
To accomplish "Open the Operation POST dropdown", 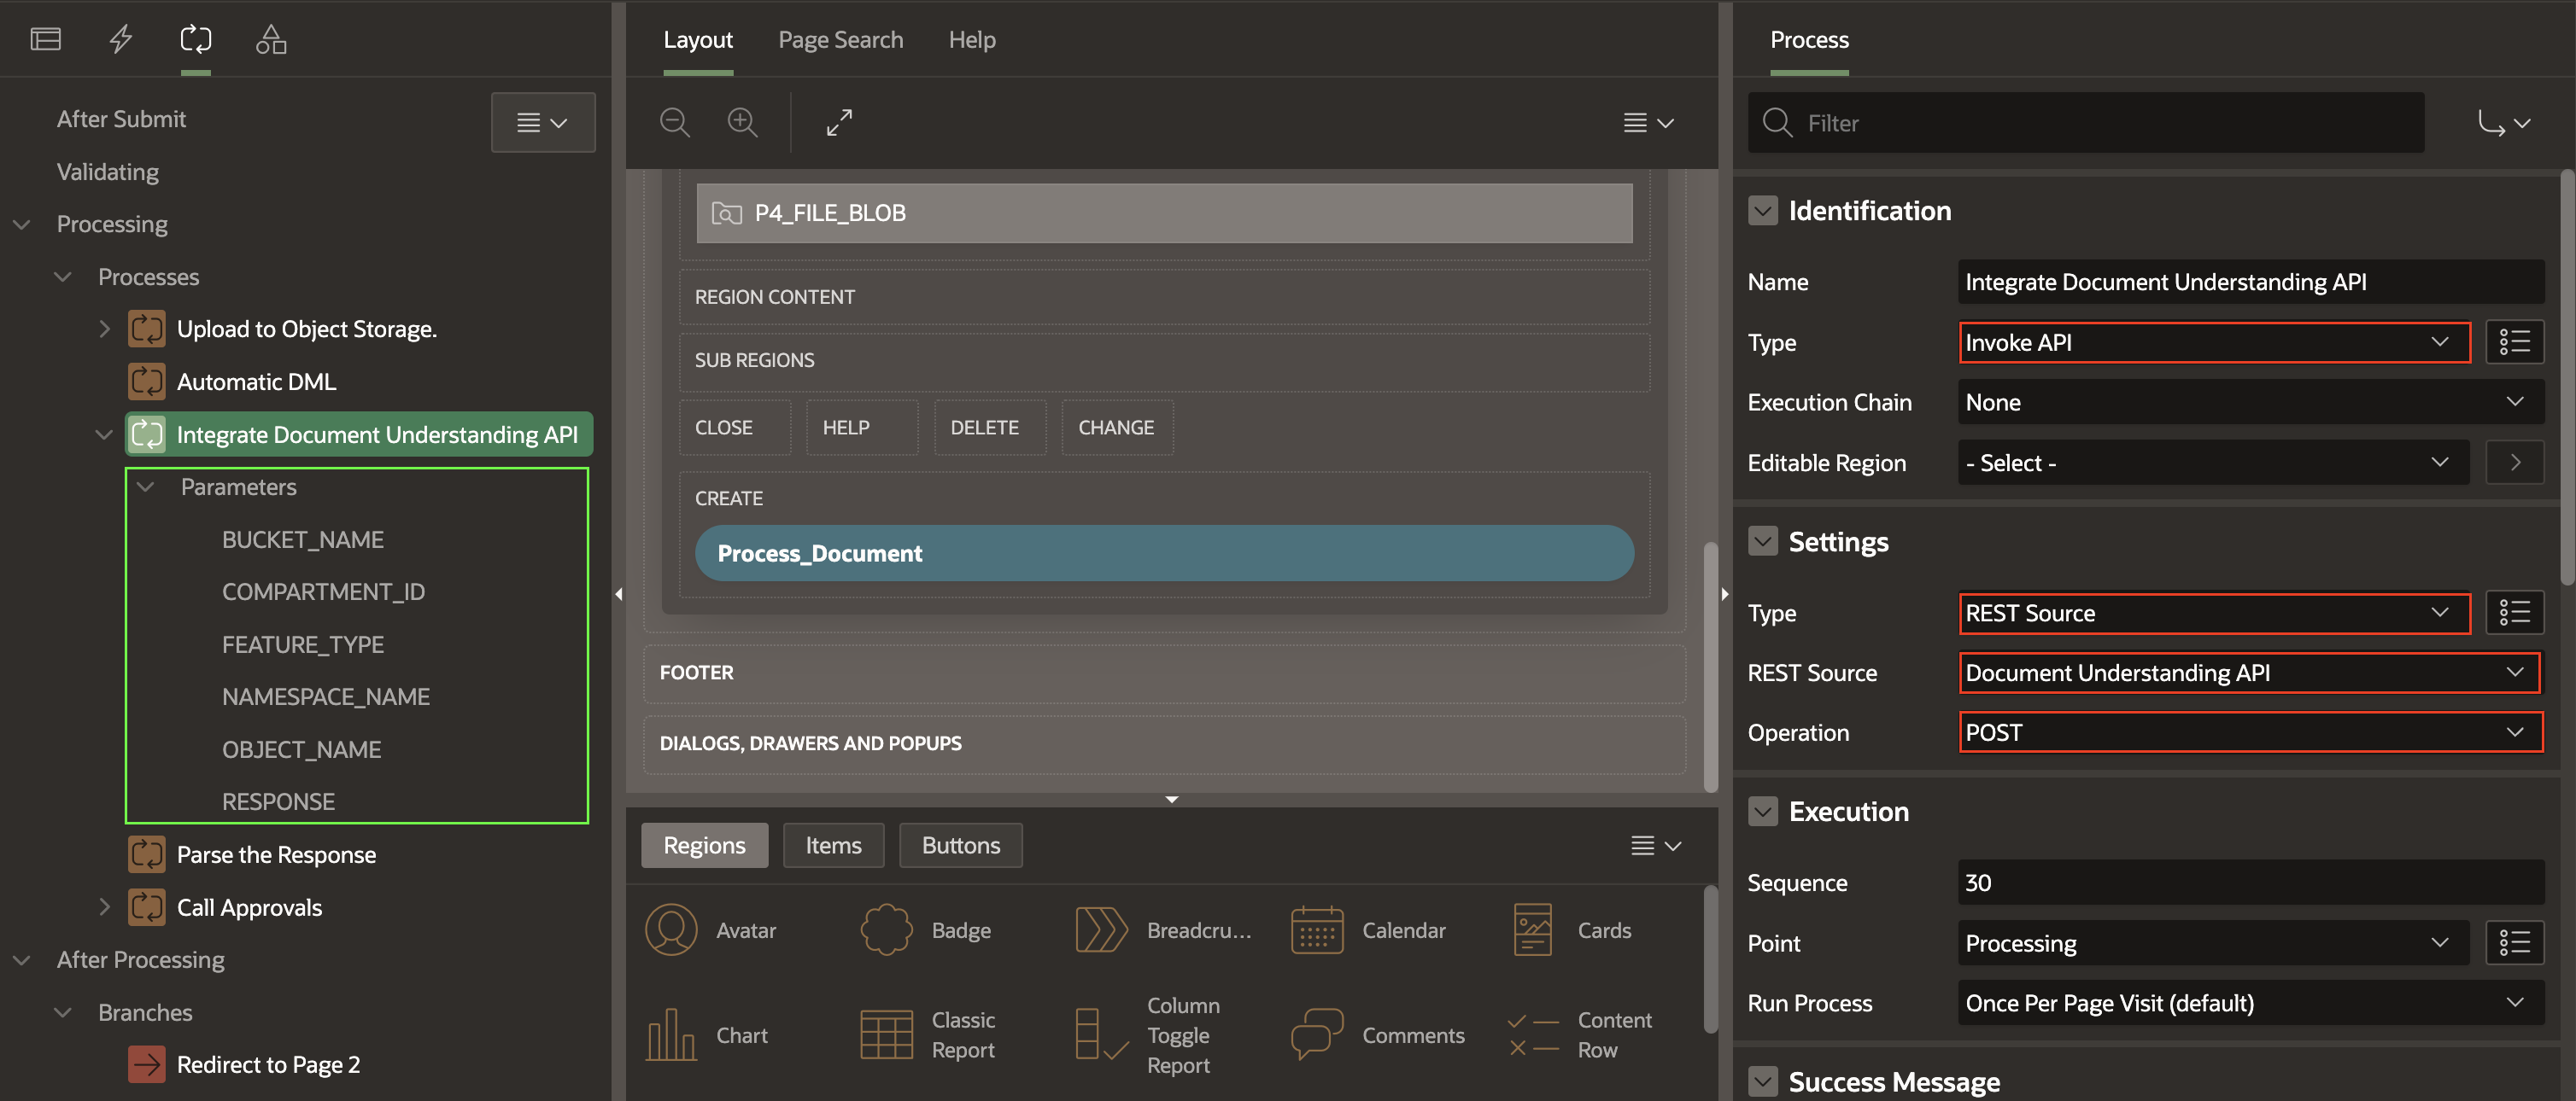I will [2250, 733].
